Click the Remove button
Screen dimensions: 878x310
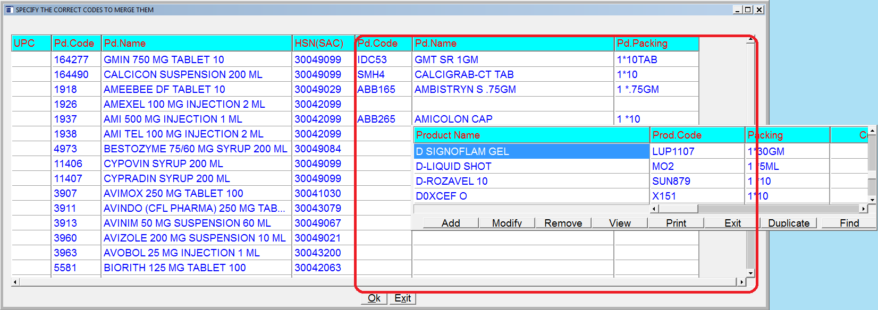pyautogui.click(x=563, y=223)
